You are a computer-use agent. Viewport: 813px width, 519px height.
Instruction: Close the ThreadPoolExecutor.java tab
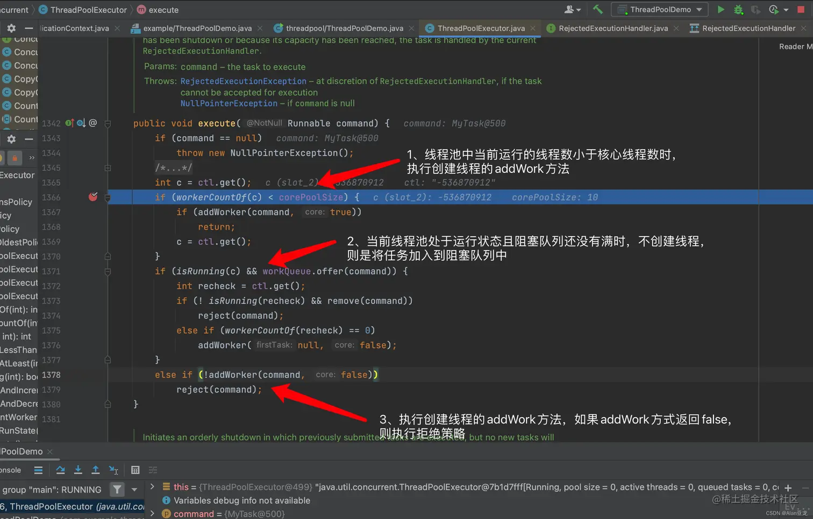(x=533, y=28)
